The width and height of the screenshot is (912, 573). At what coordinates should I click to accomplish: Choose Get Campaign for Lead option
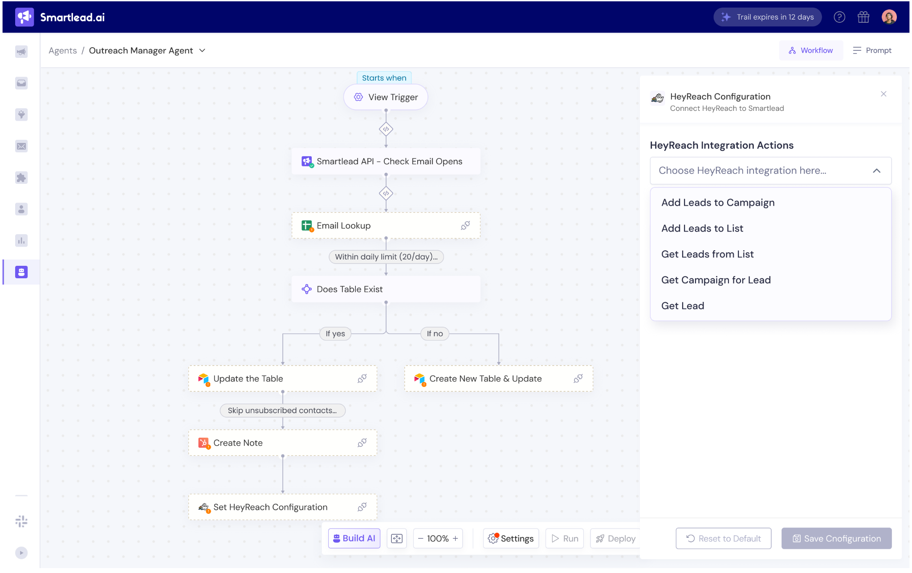(x=716, y=280)
